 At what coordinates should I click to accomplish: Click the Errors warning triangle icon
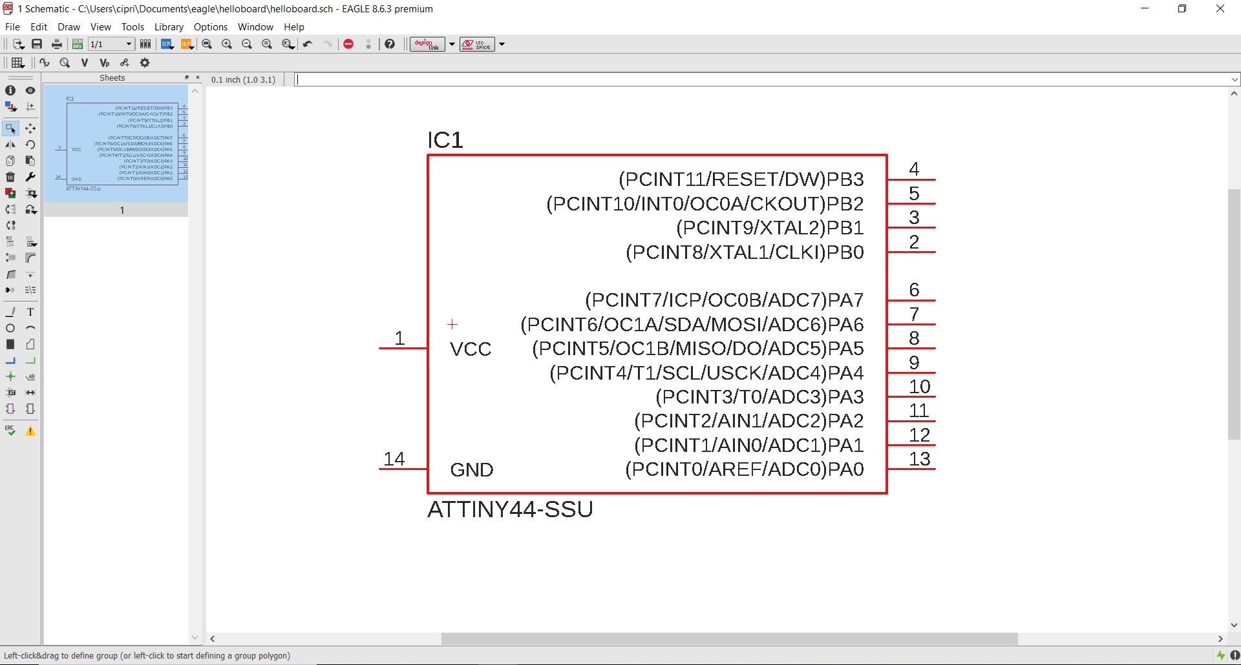tap(30, 431)
